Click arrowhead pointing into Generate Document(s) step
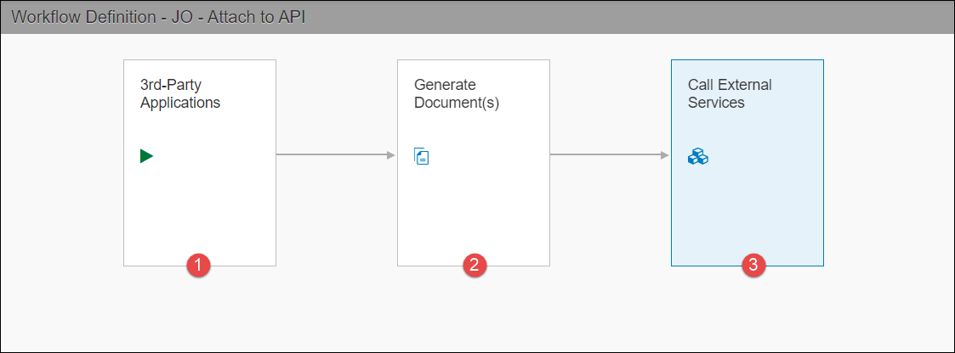 [391, 155]
